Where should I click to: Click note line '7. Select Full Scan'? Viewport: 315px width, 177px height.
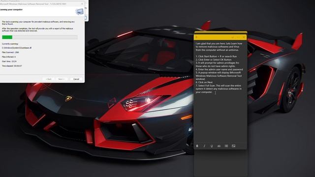pyautogui.click(x=219, y=88)
